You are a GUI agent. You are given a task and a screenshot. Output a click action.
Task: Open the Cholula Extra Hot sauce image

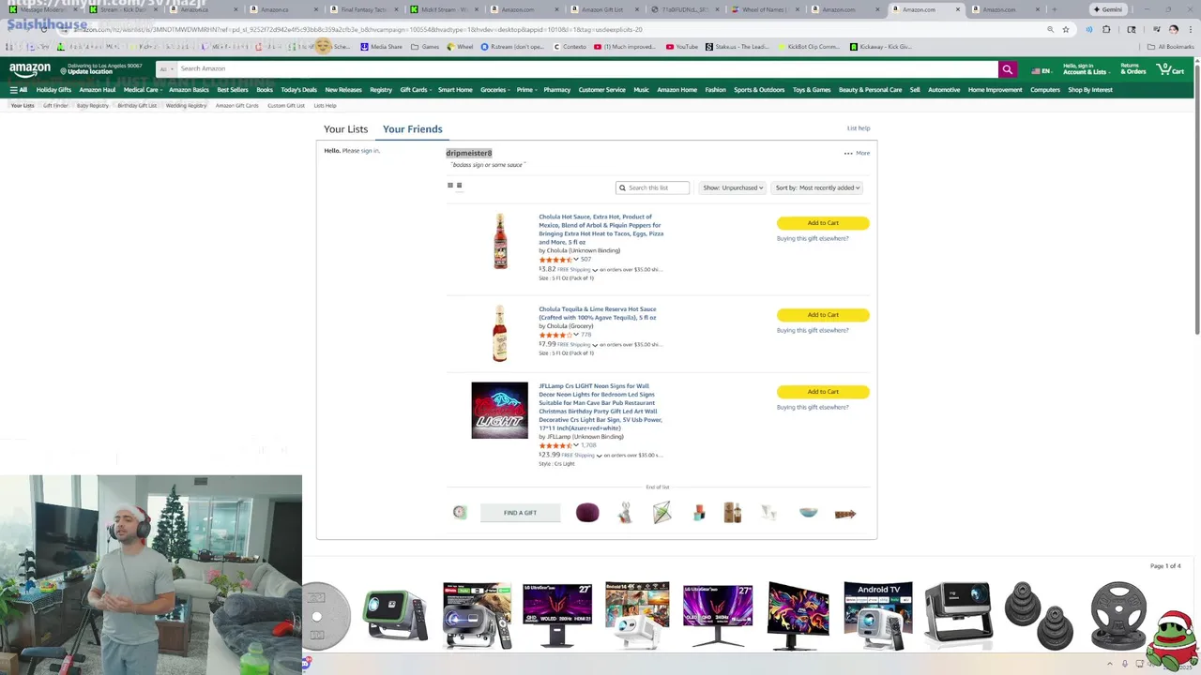click(500, 241)
